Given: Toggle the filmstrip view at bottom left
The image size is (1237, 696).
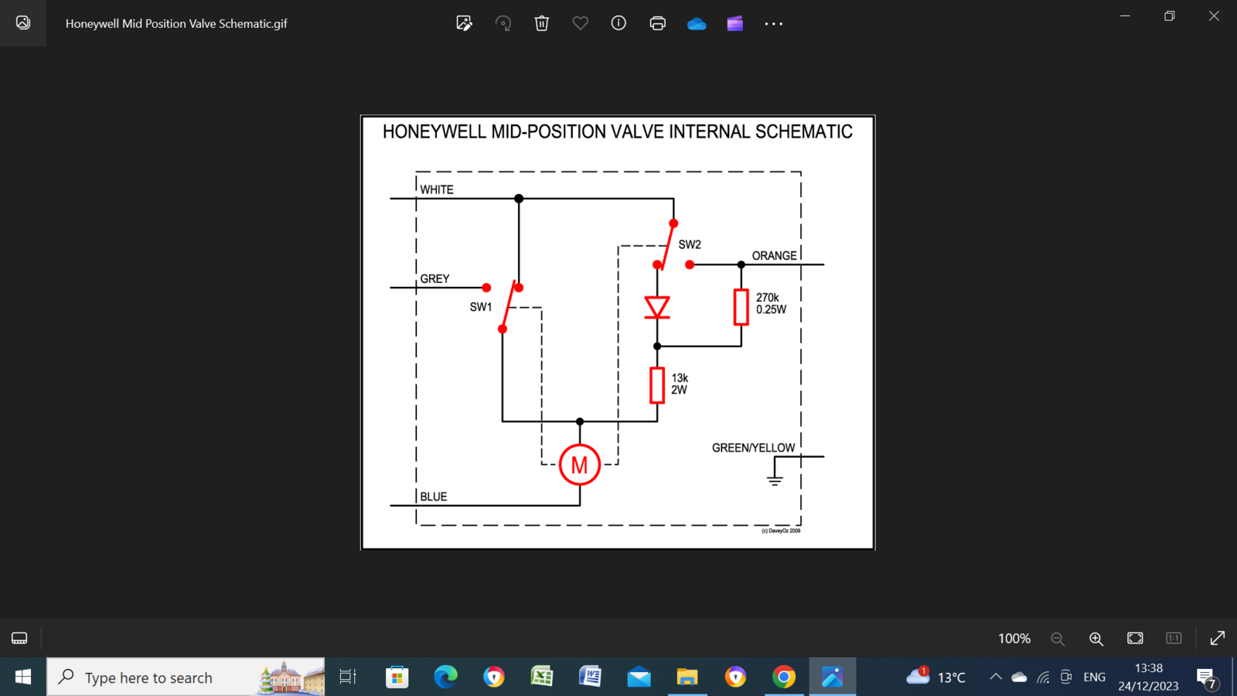Looking at the screenshot, I should coord(19,638).
